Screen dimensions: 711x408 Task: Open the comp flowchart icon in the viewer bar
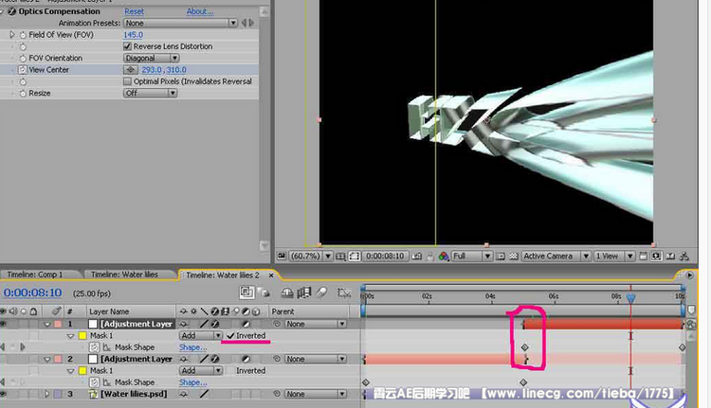[684, 257]
